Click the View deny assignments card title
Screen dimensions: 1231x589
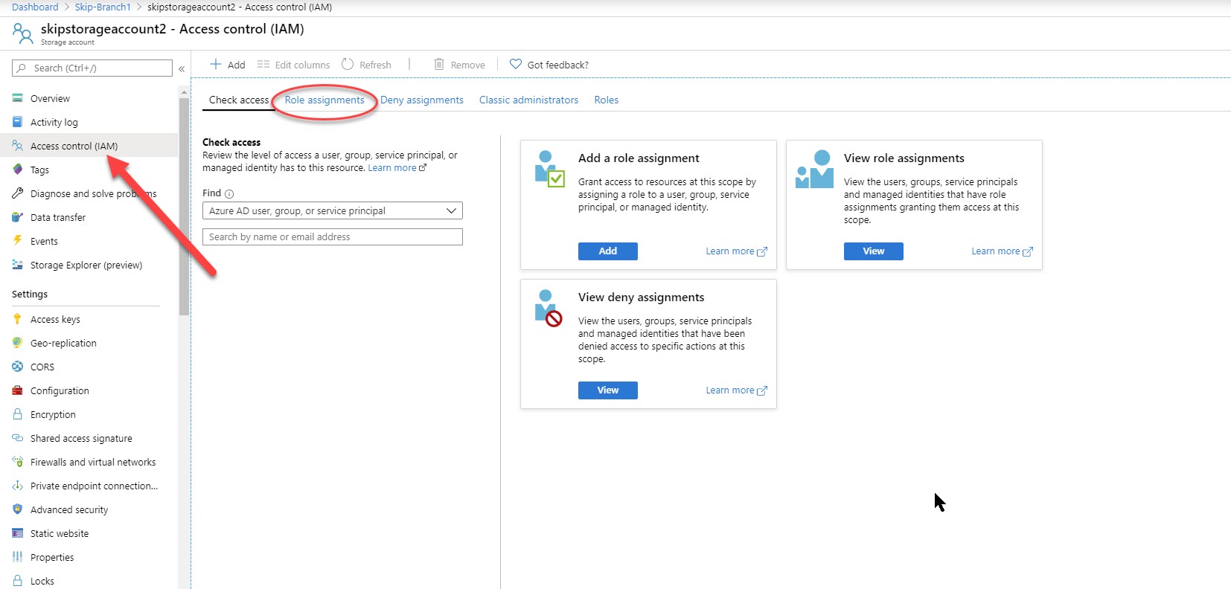[641, 297]
